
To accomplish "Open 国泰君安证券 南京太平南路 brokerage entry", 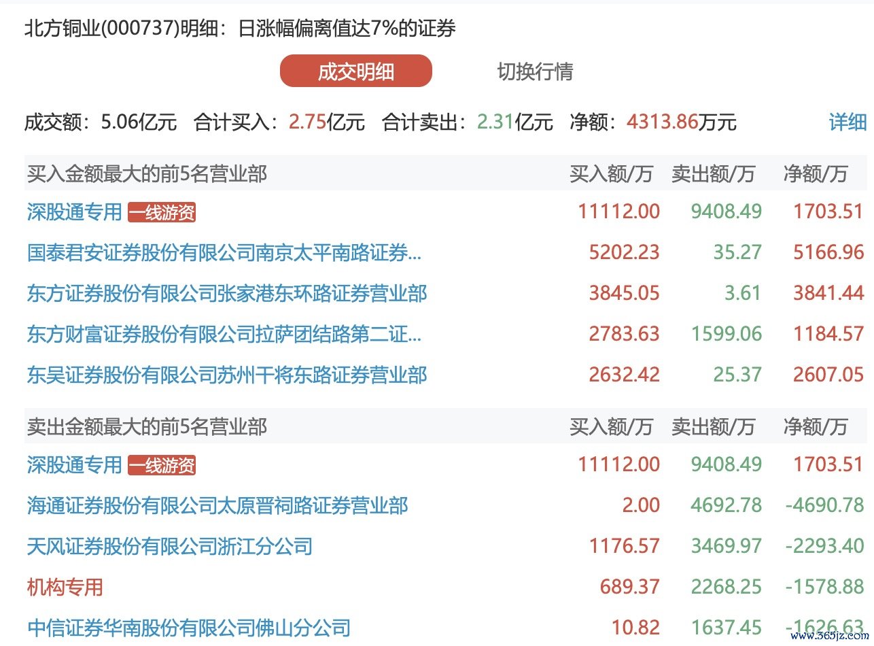I will coord(224,253).
